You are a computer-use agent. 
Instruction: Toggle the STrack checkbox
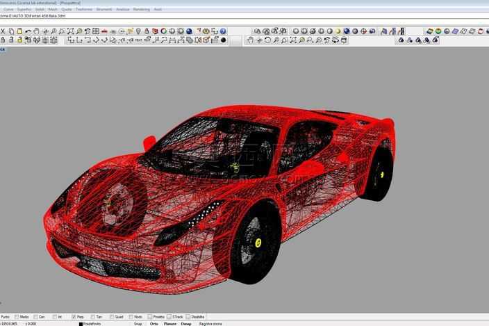pyautogui.click(x=169, y=317)
